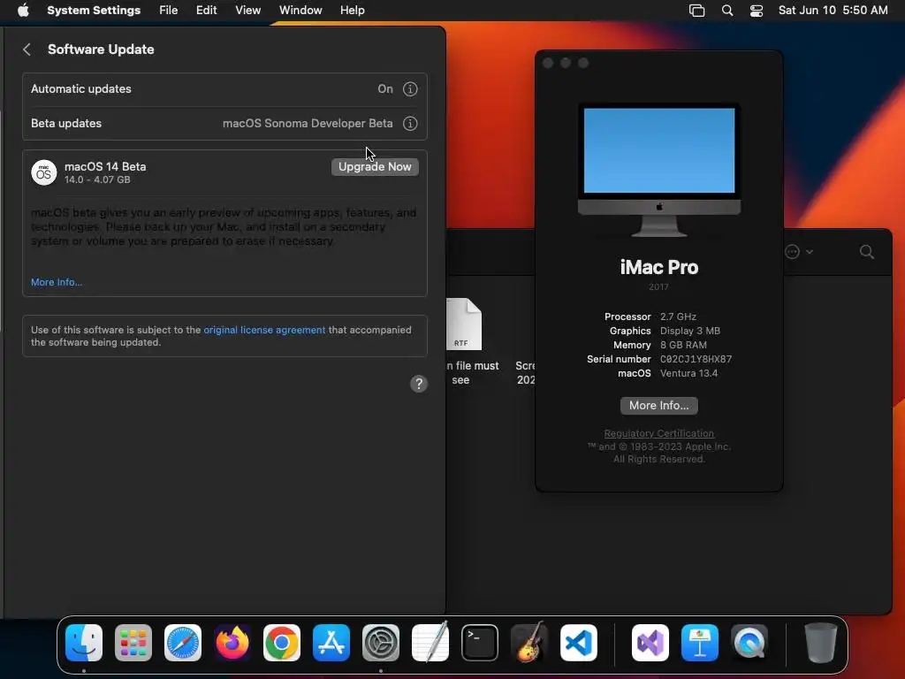
Task: Open the Finder action menu dropdown
Action: pyautogui.click(x=799, y=252)
